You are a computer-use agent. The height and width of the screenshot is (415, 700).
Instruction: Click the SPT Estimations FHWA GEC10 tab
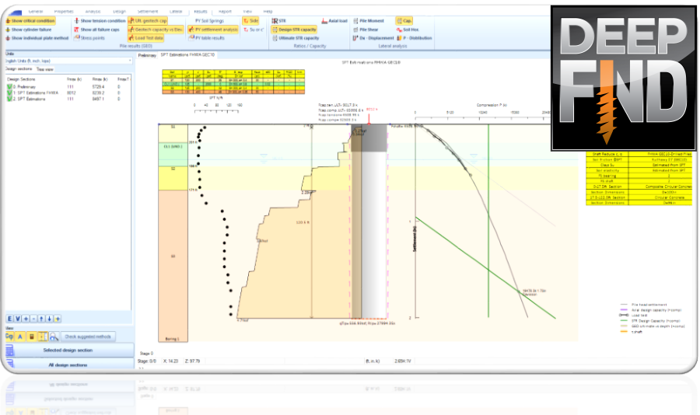[187, 55]
